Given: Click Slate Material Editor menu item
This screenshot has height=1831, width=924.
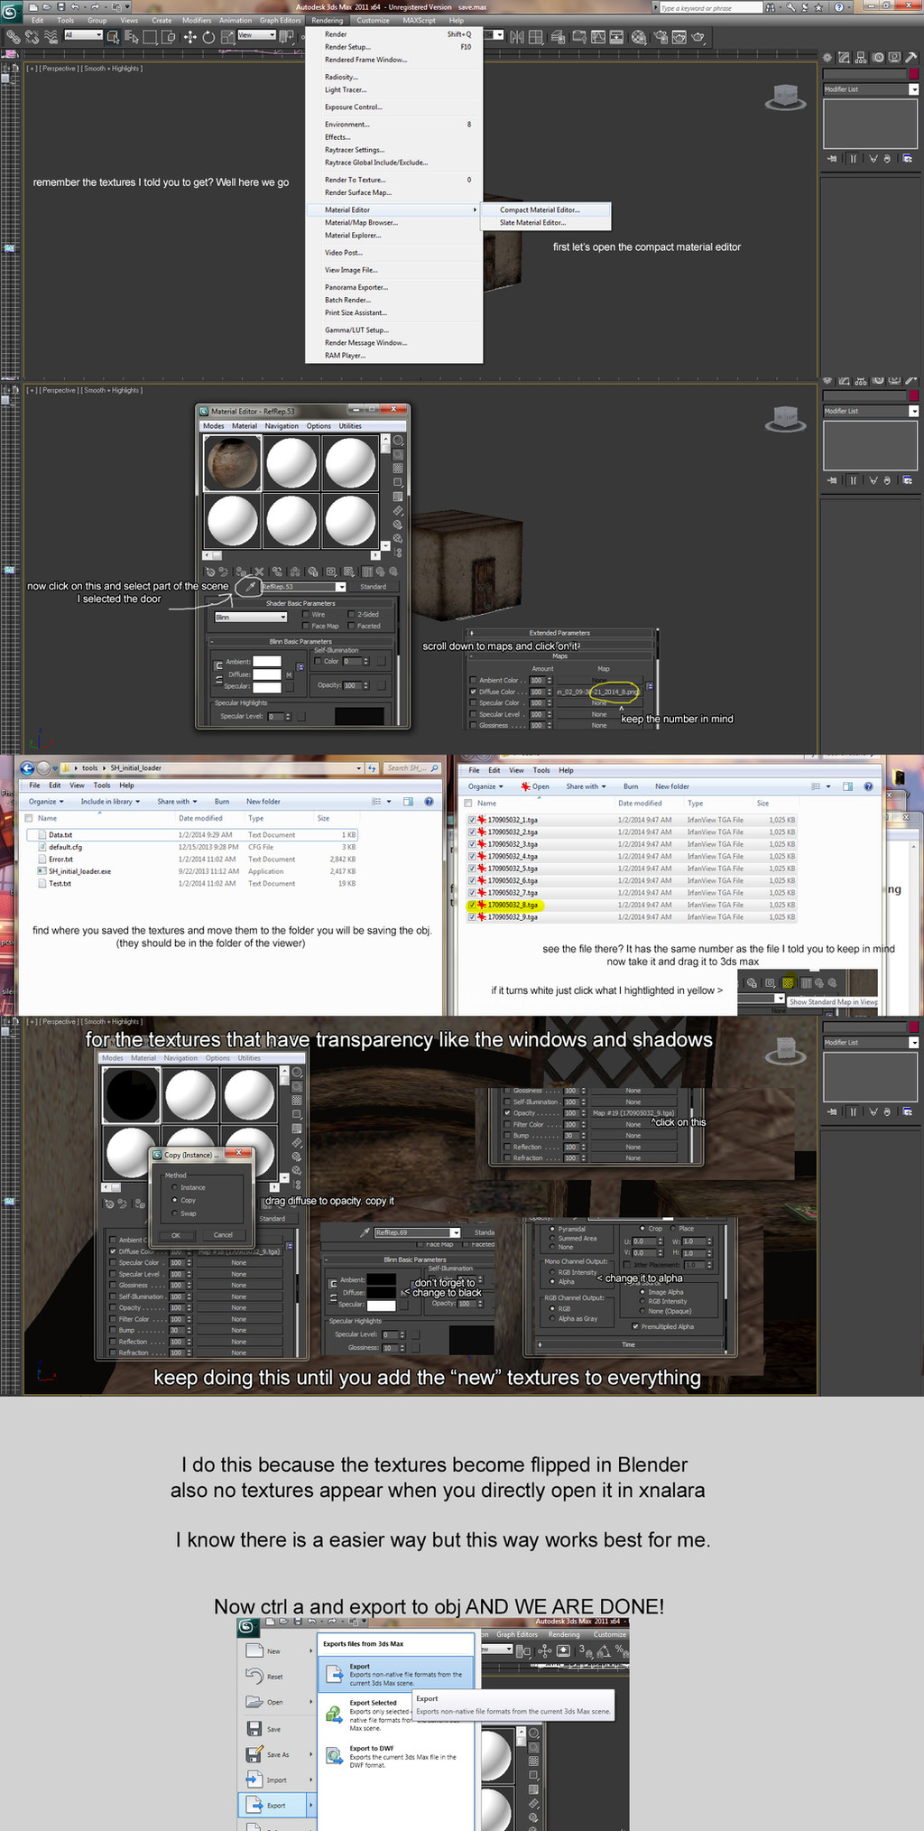Looking at the screenshot, I should click(533, 223).
